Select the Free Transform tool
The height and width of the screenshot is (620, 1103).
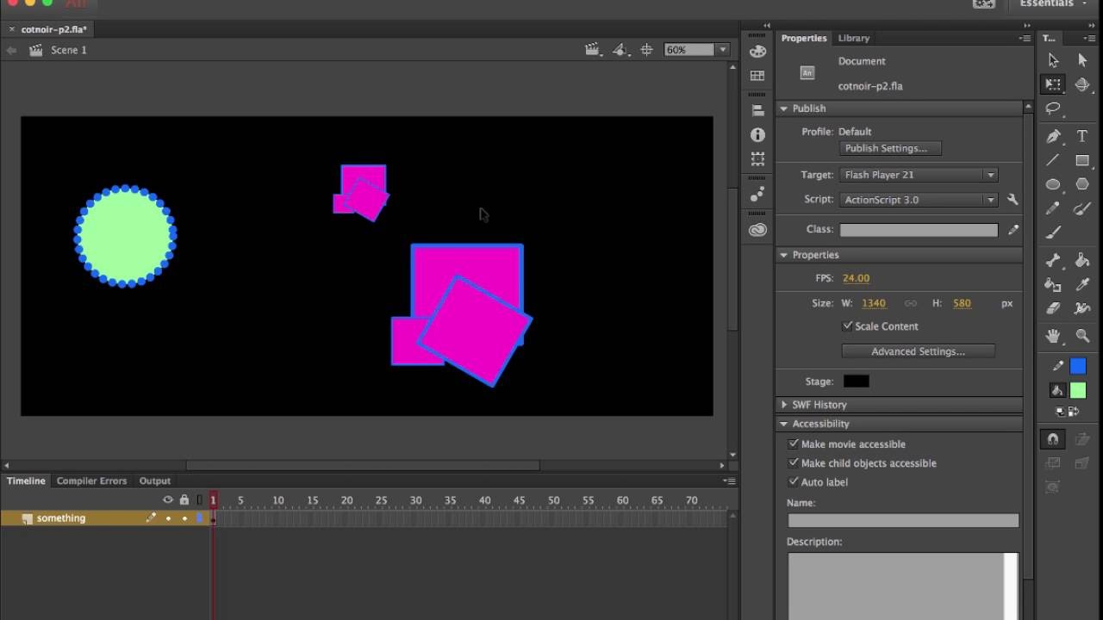[1053, 84]
